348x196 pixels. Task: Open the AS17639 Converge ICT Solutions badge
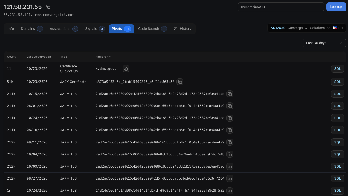tap(307, 28)
